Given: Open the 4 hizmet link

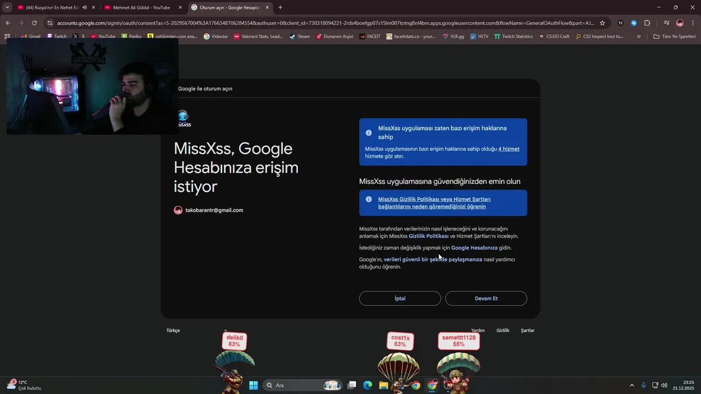Looking at the screenshot, I should click(509, 149).
